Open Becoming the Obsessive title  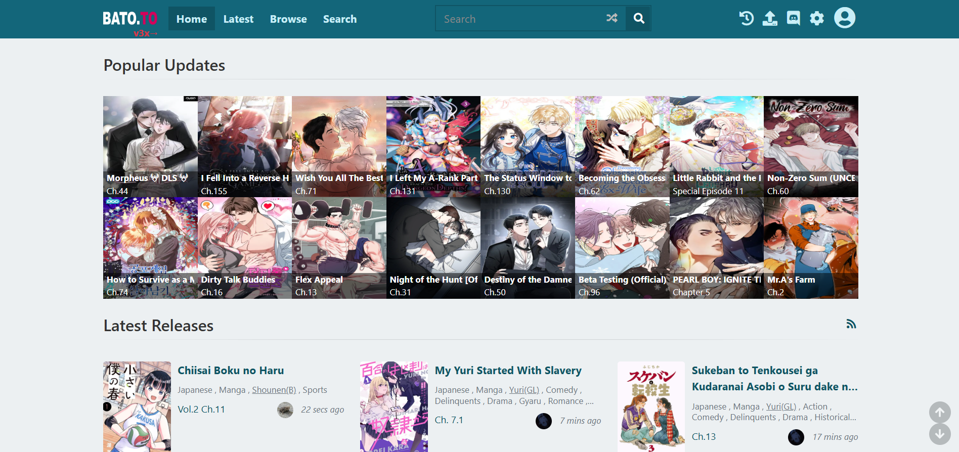622,178
